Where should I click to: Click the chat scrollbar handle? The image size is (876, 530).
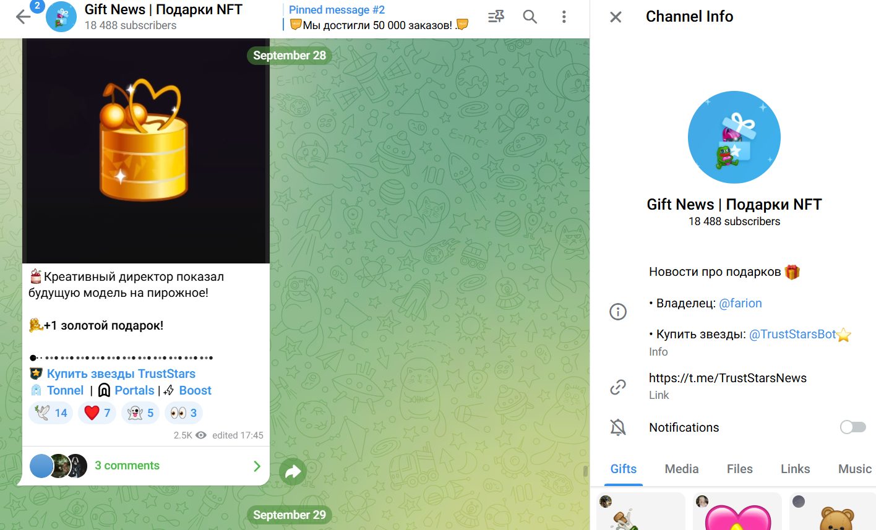(x=585, y=471)
